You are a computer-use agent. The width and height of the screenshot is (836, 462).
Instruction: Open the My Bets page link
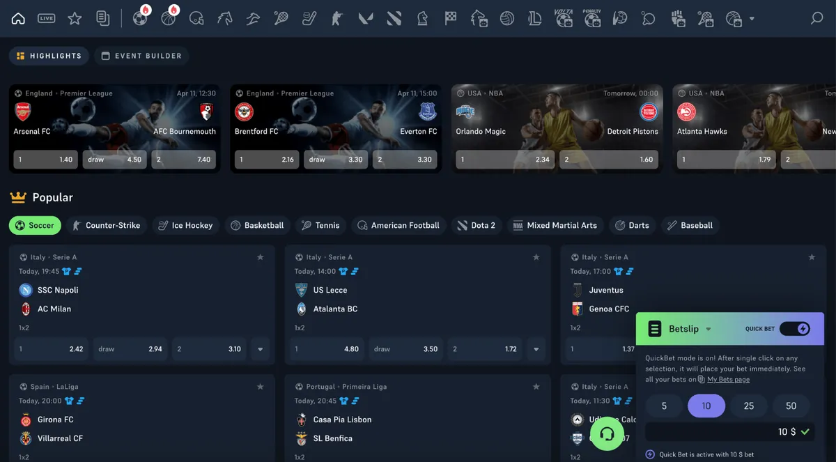coord(728,379)
